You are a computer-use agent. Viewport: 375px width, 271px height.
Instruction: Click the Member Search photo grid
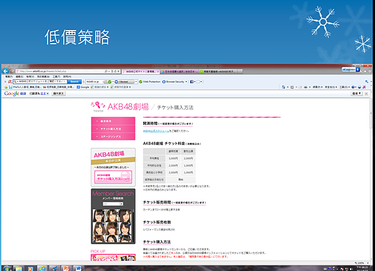[x=112, y=225]
